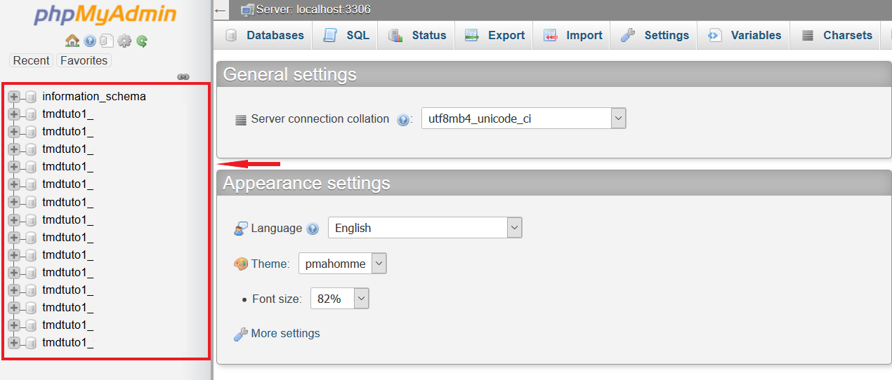Click help icon next to Language
Viewport: 892px width, 380px height.
tap(313, 229)
